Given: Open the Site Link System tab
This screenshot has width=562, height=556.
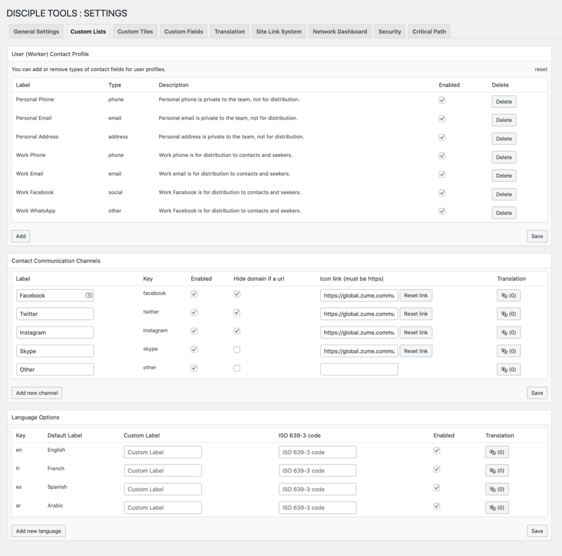Looking at the screenshot, I should pyautogui.click(x=278, y=31).
